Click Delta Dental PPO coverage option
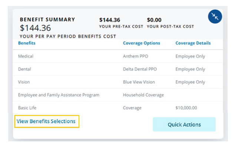235x148 pixels. pos(140,69)
